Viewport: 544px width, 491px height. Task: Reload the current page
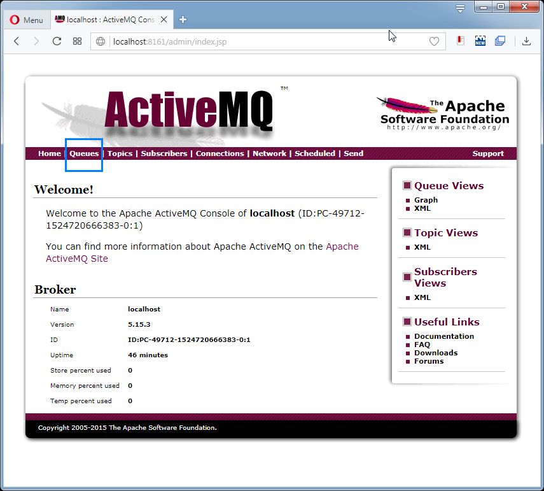click(57, 41)
